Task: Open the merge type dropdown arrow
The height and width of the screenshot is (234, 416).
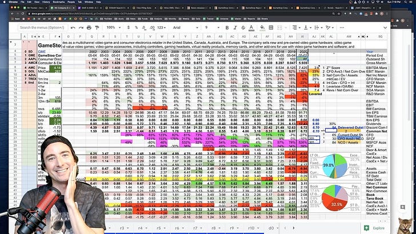Action: (286, 27)
